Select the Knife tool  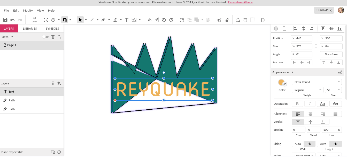(115, 20)
